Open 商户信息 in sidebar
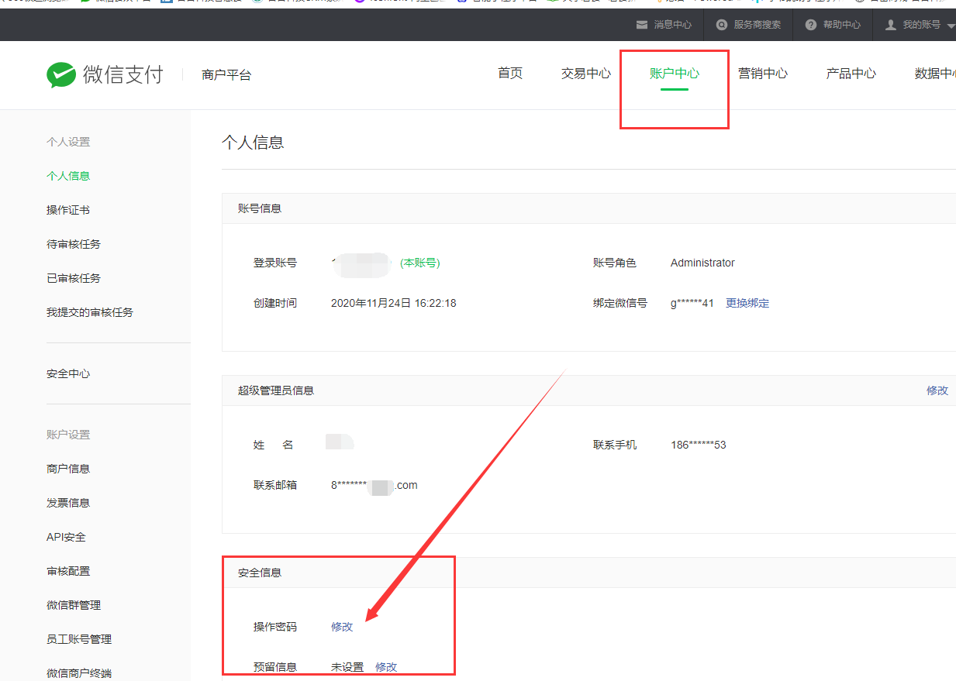The image size is (956, 681). pos(68,469)
